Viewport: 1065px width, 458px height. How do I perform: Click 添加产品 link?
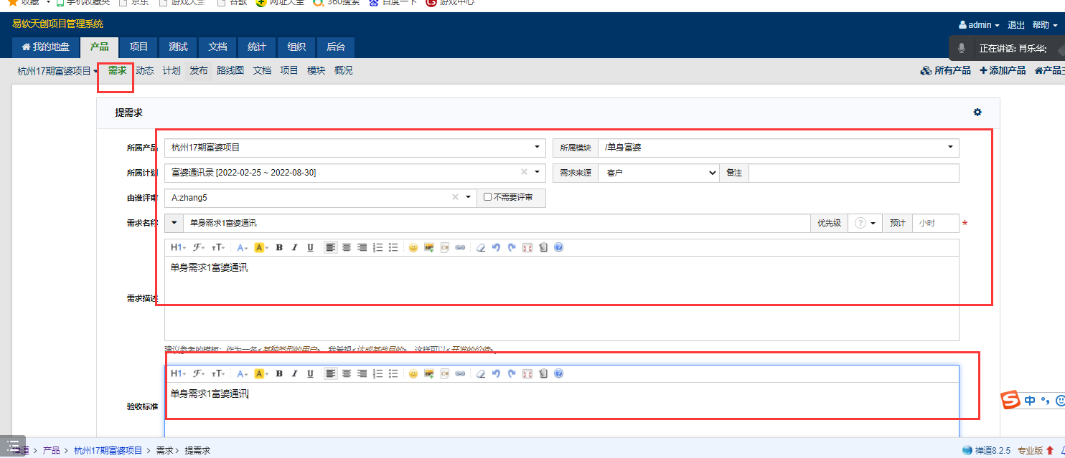1003,71
